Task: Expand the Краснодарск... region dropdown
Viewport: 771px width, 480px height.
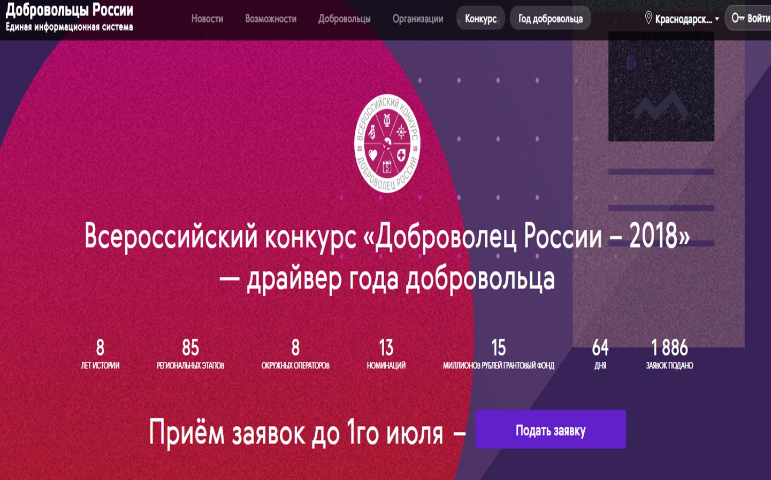Action: (x=687, y=19)
